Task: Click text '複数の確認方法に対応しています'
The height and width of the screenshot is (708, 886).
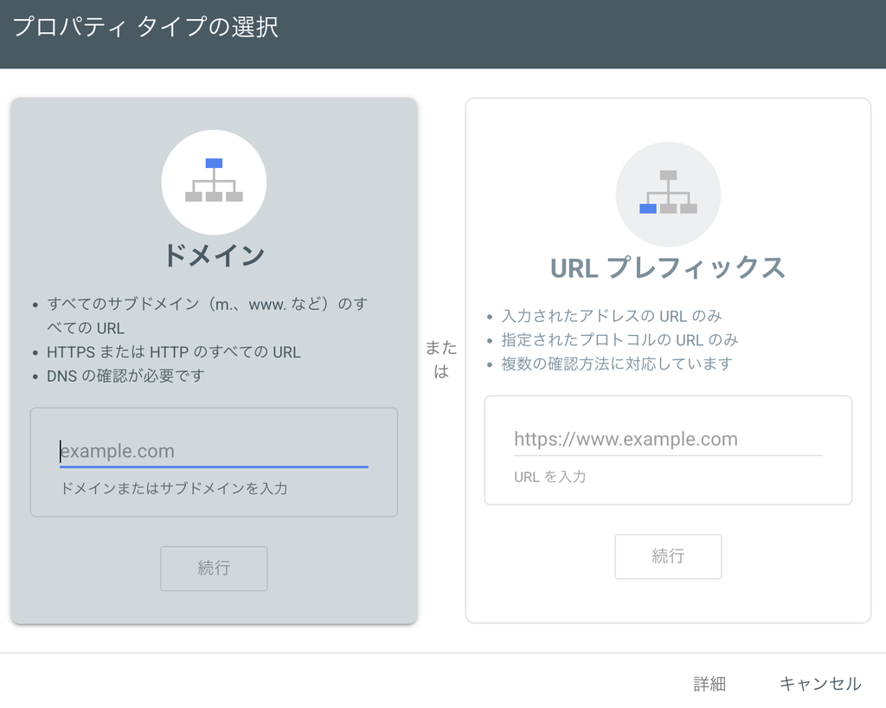Action: pos(616,364)
